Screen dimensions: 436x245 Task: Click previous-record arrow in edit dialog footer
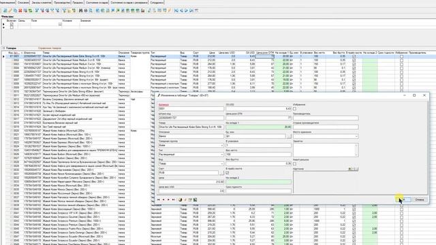pos(163,199)
